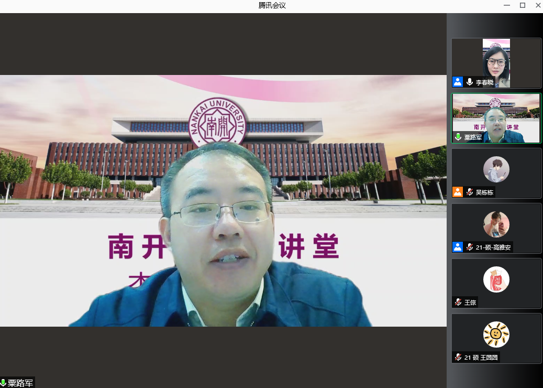Click the microphone icon next to 李春晓
Screen dimensions: 543x388
470,82
